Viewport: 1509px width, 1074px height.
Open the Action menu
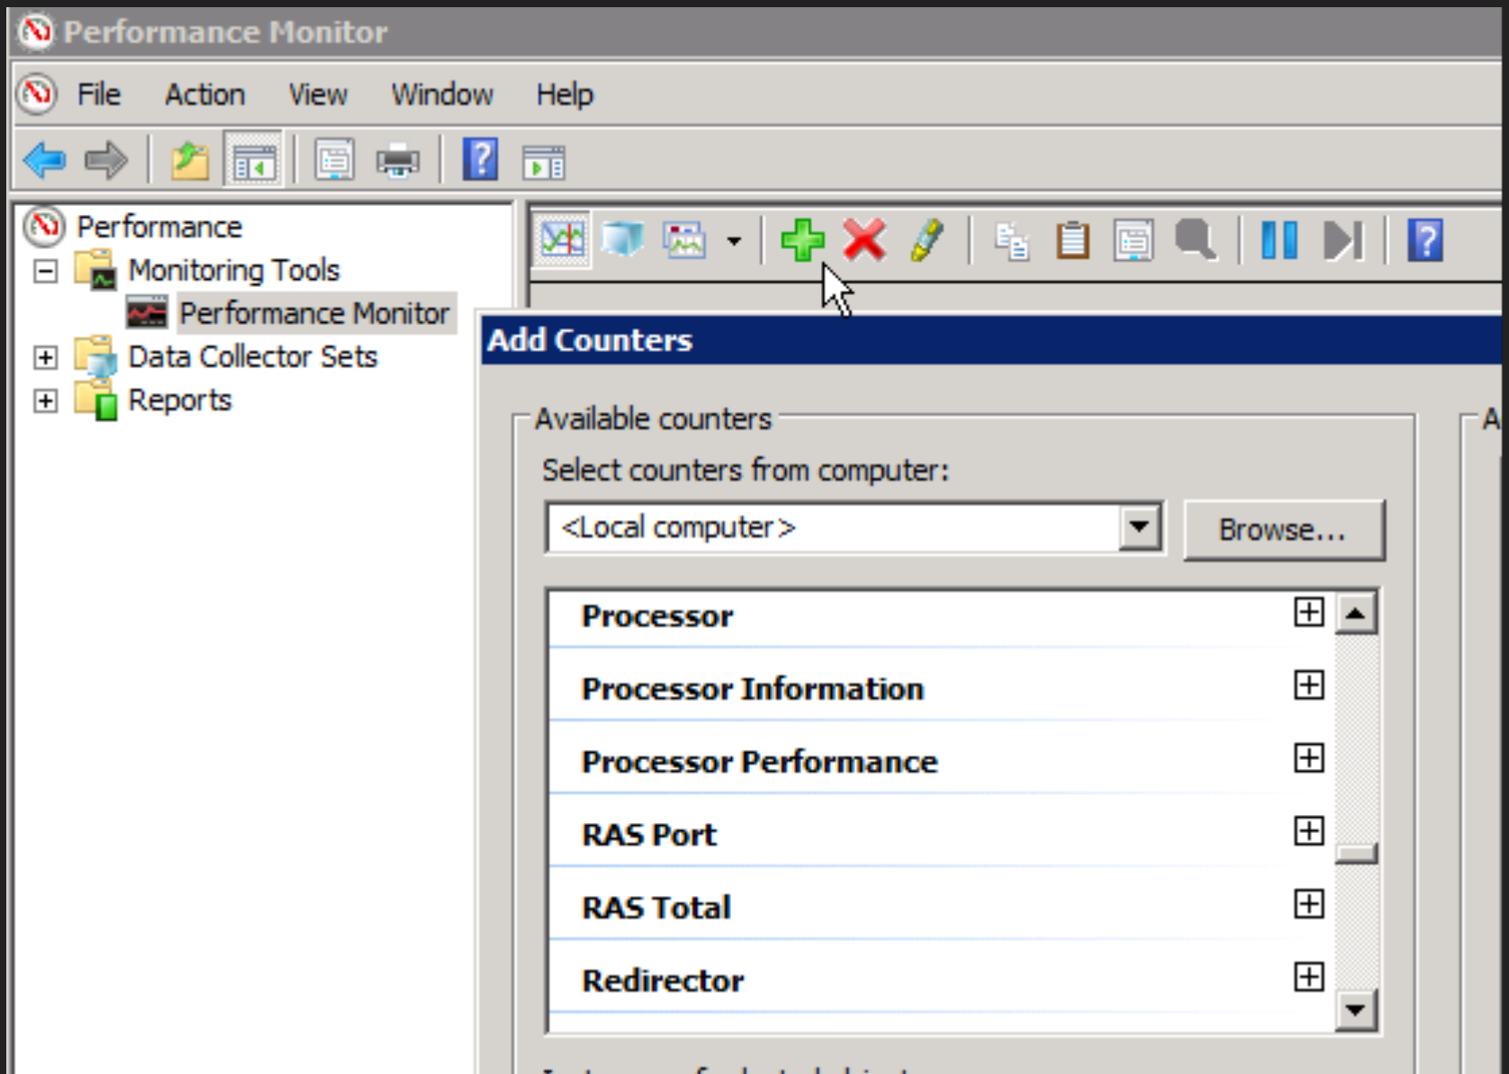(204, 94)
